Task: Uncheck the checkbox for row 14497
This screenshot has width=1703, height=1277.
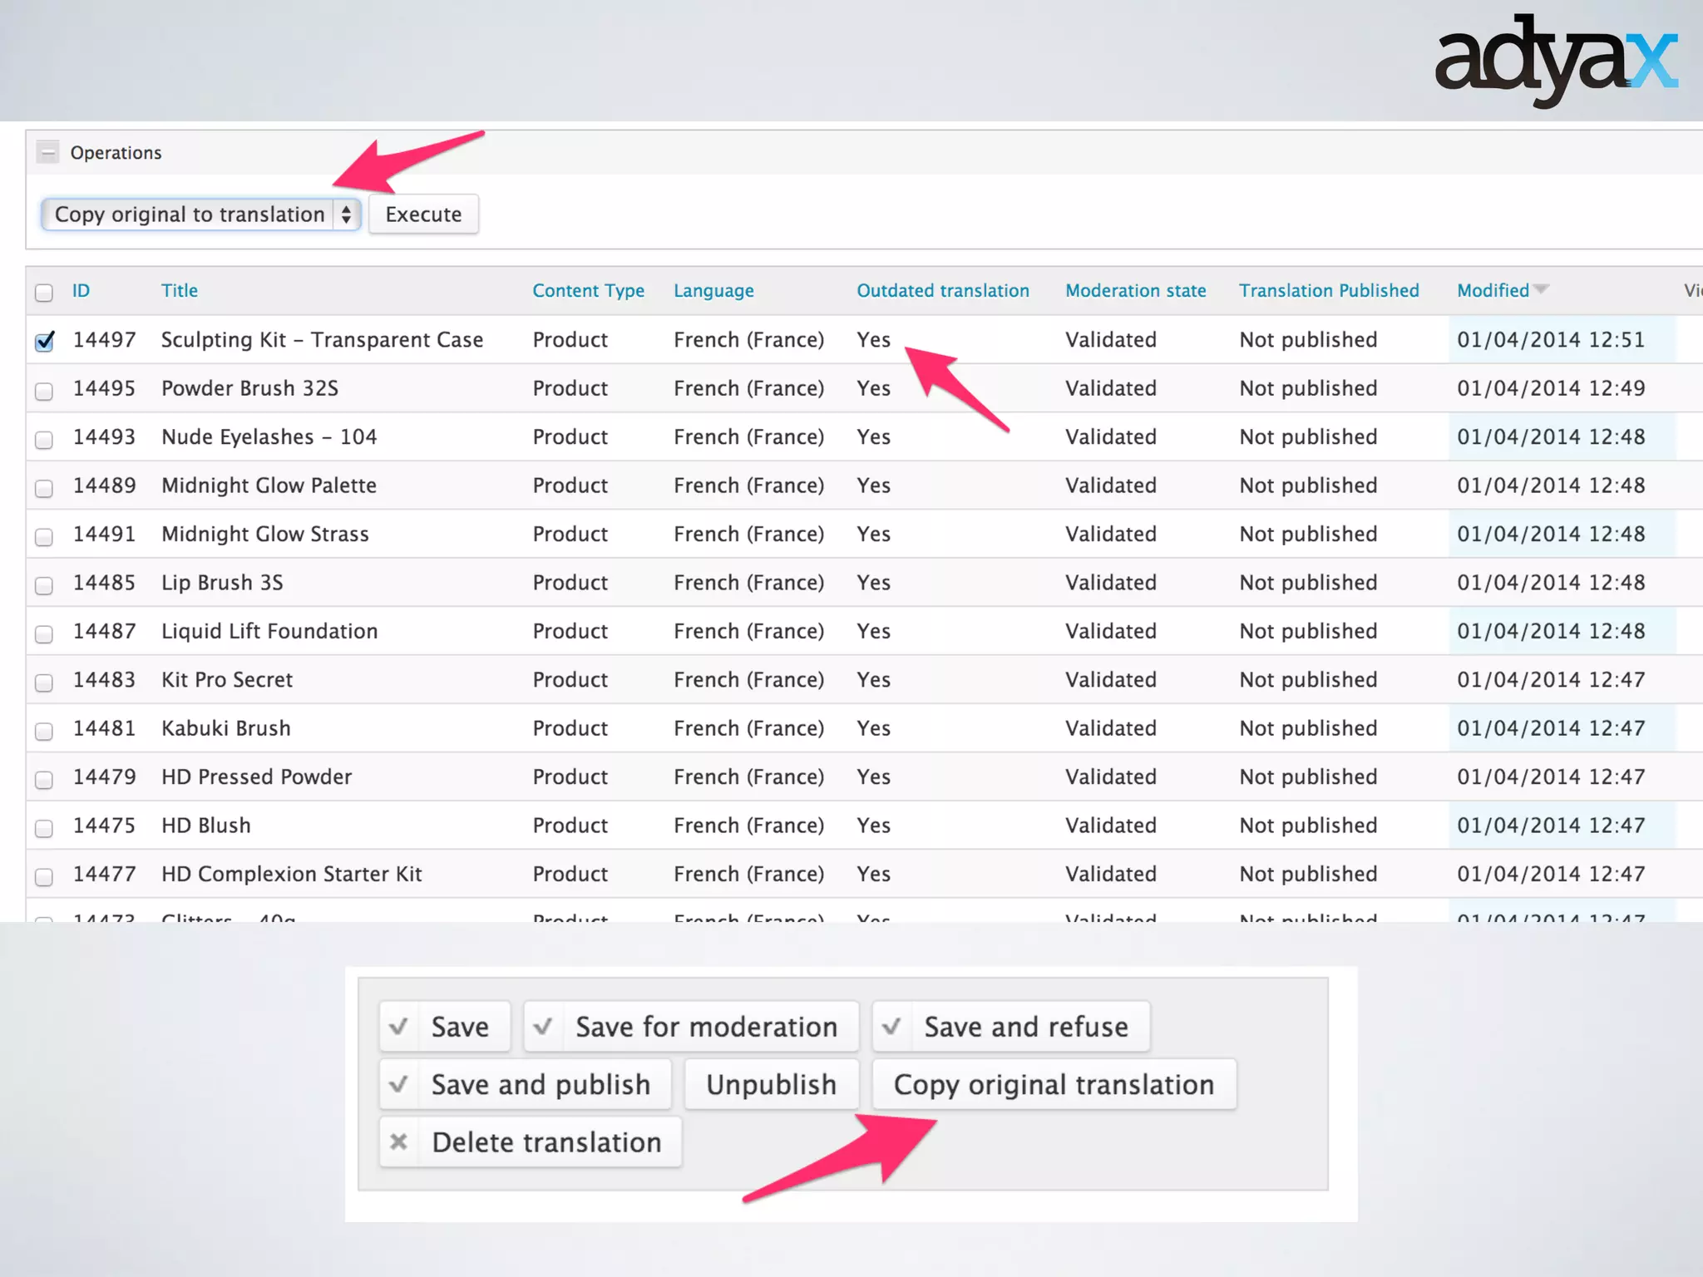Action: pyautogui.click(x=45, y=341)
